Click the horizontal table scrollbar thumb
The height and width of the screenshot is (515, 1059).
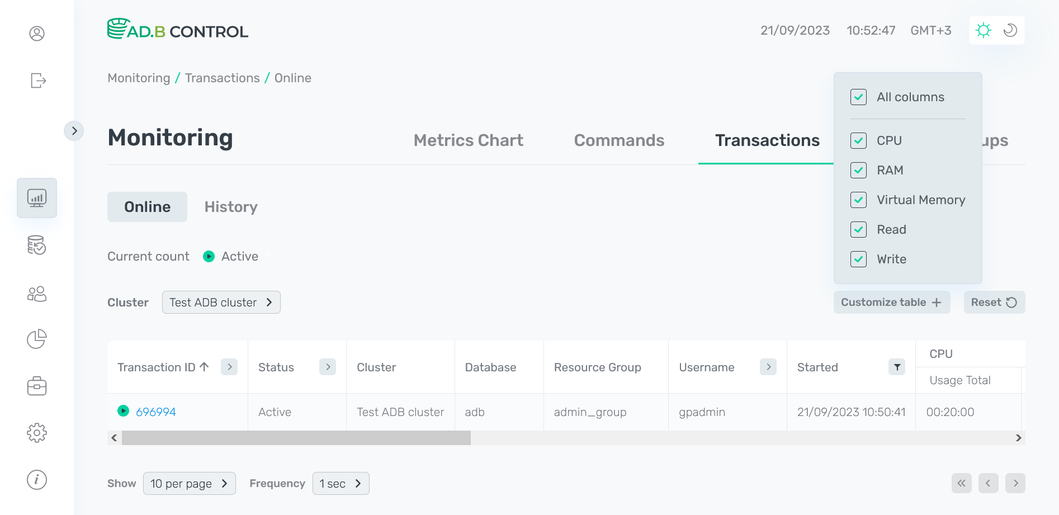click(x=296, y=438)
